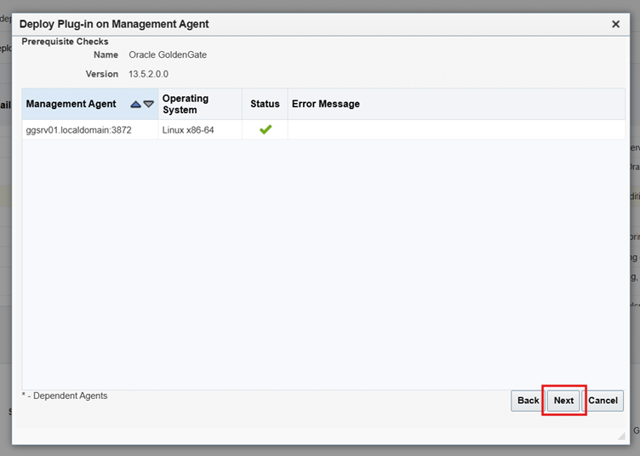Click the Oracle GoldenGate name value
The width and height of the screenshot is (640, 456).
coord(168,54)
